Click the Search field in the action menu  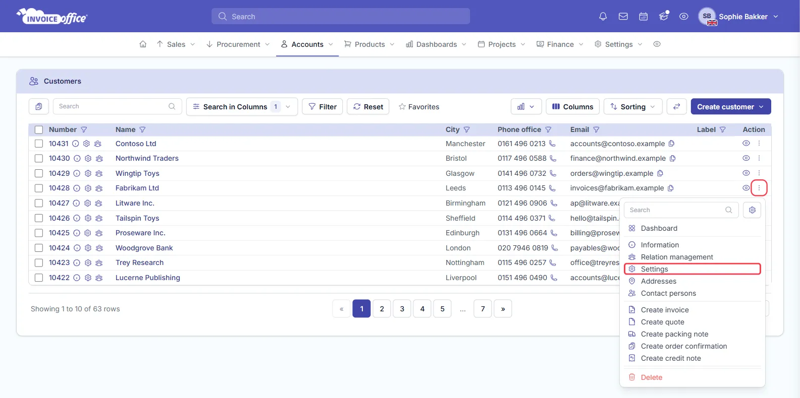[681, 210]
